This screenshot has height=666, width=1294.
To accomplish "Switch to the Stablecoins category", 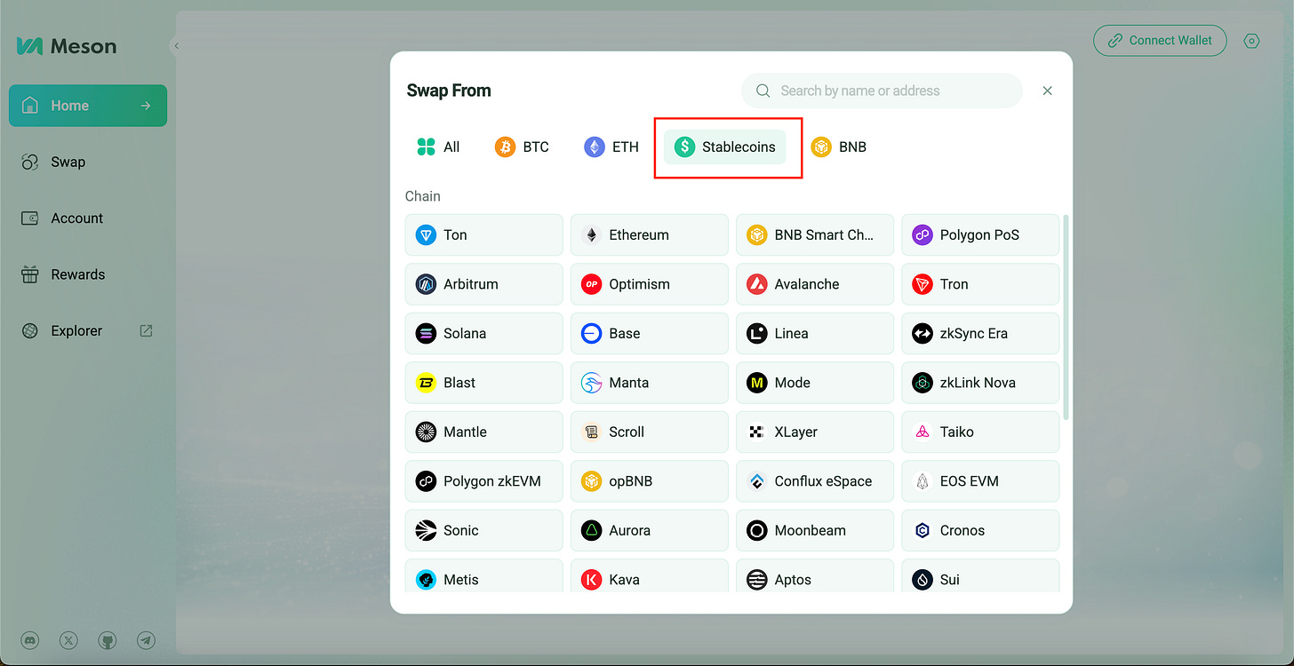I will (x=725, y=147).
